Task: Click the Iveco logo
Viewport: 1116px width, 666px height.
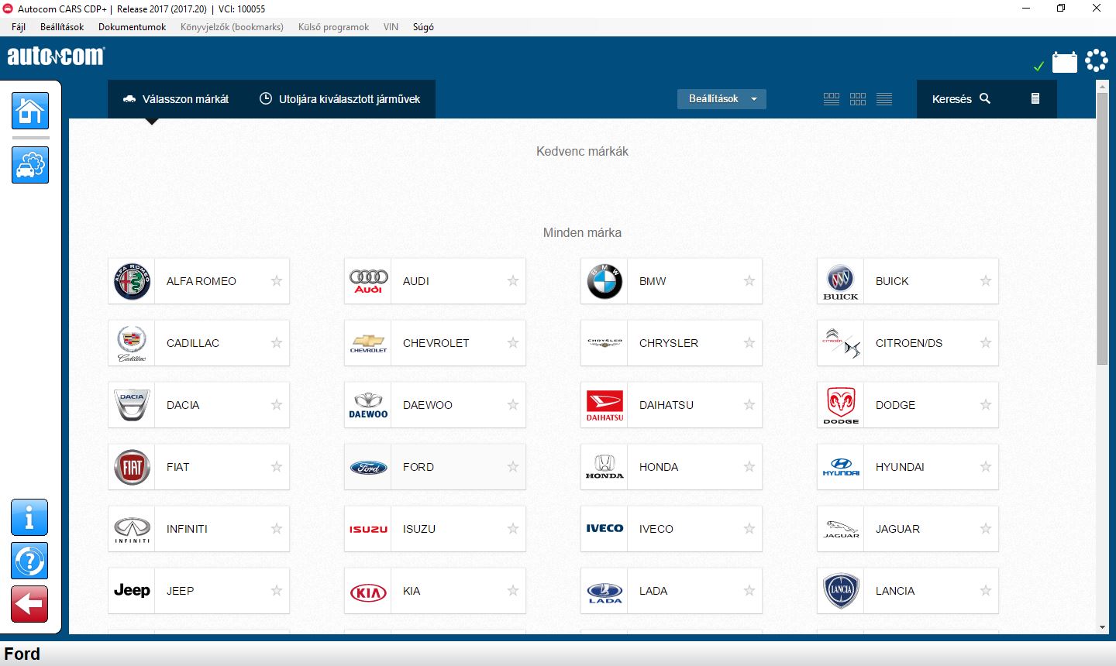Action: 604,528
